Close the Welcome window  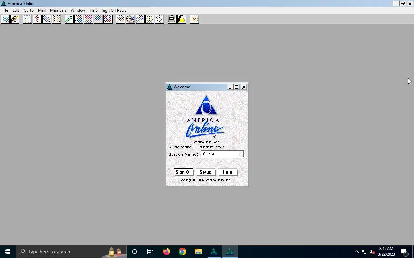pos(244,87)
